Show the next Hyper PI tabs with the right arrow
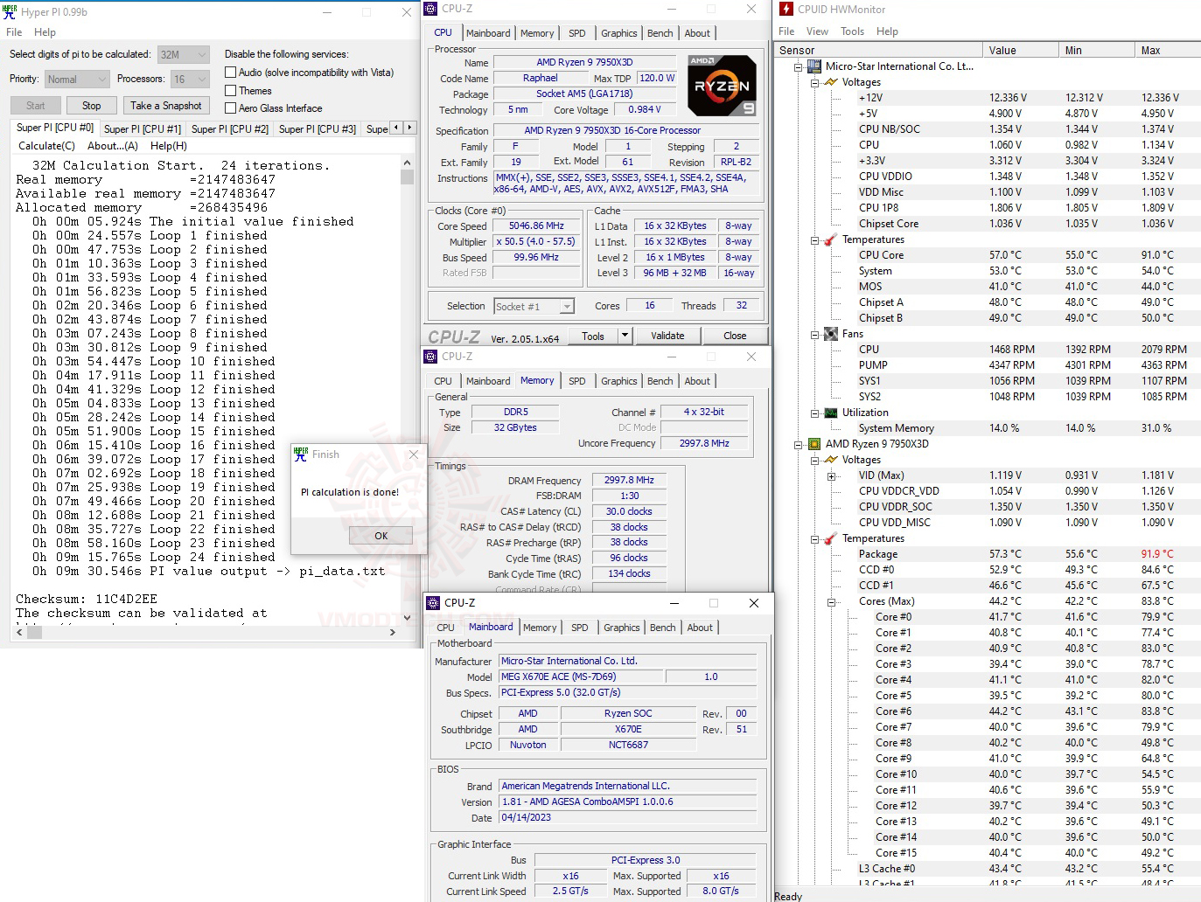This screenshot has width=1201, height=902. tap(409, 128)
